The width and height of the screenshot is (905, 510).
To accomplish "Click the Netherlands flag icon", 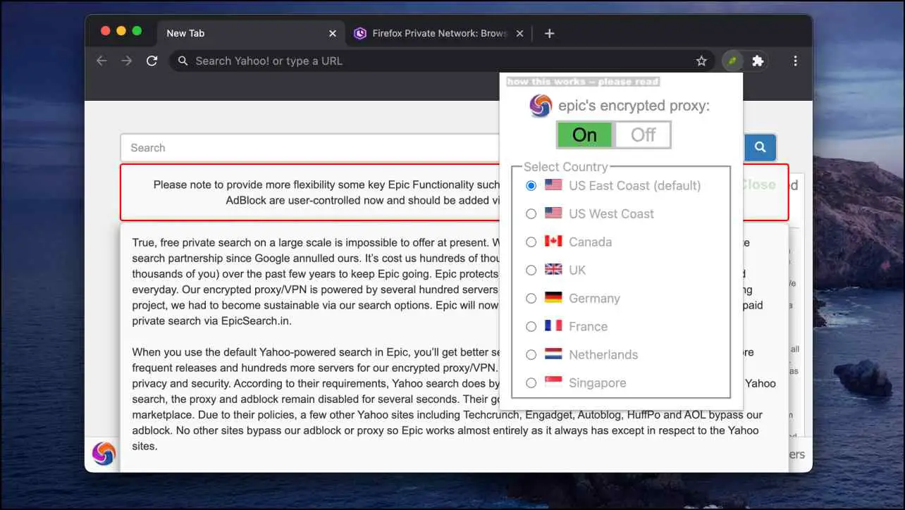I will [553, 354].
